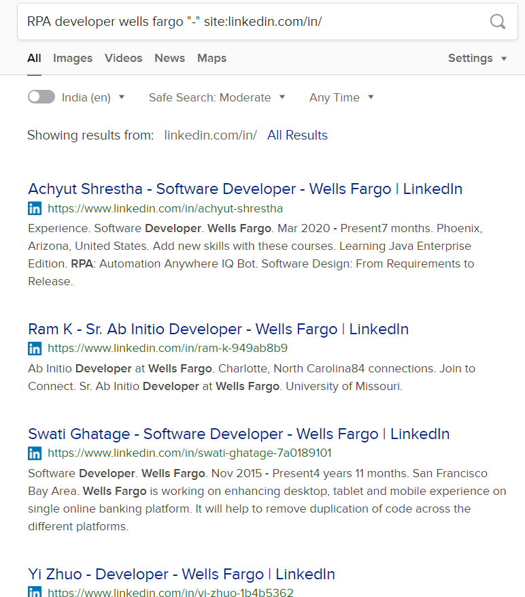The height and width of the screenshot is (597, 525).
Task: Toggle the India region switch
Action: point(41,97)
